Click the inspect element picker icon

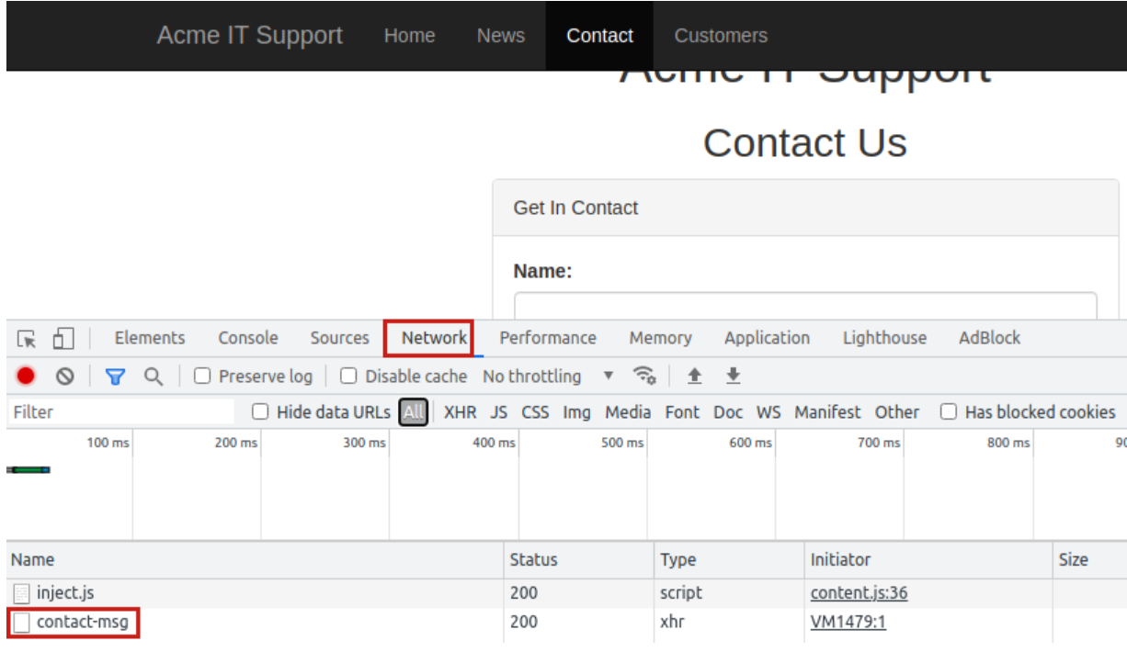[x=27, y=339]
